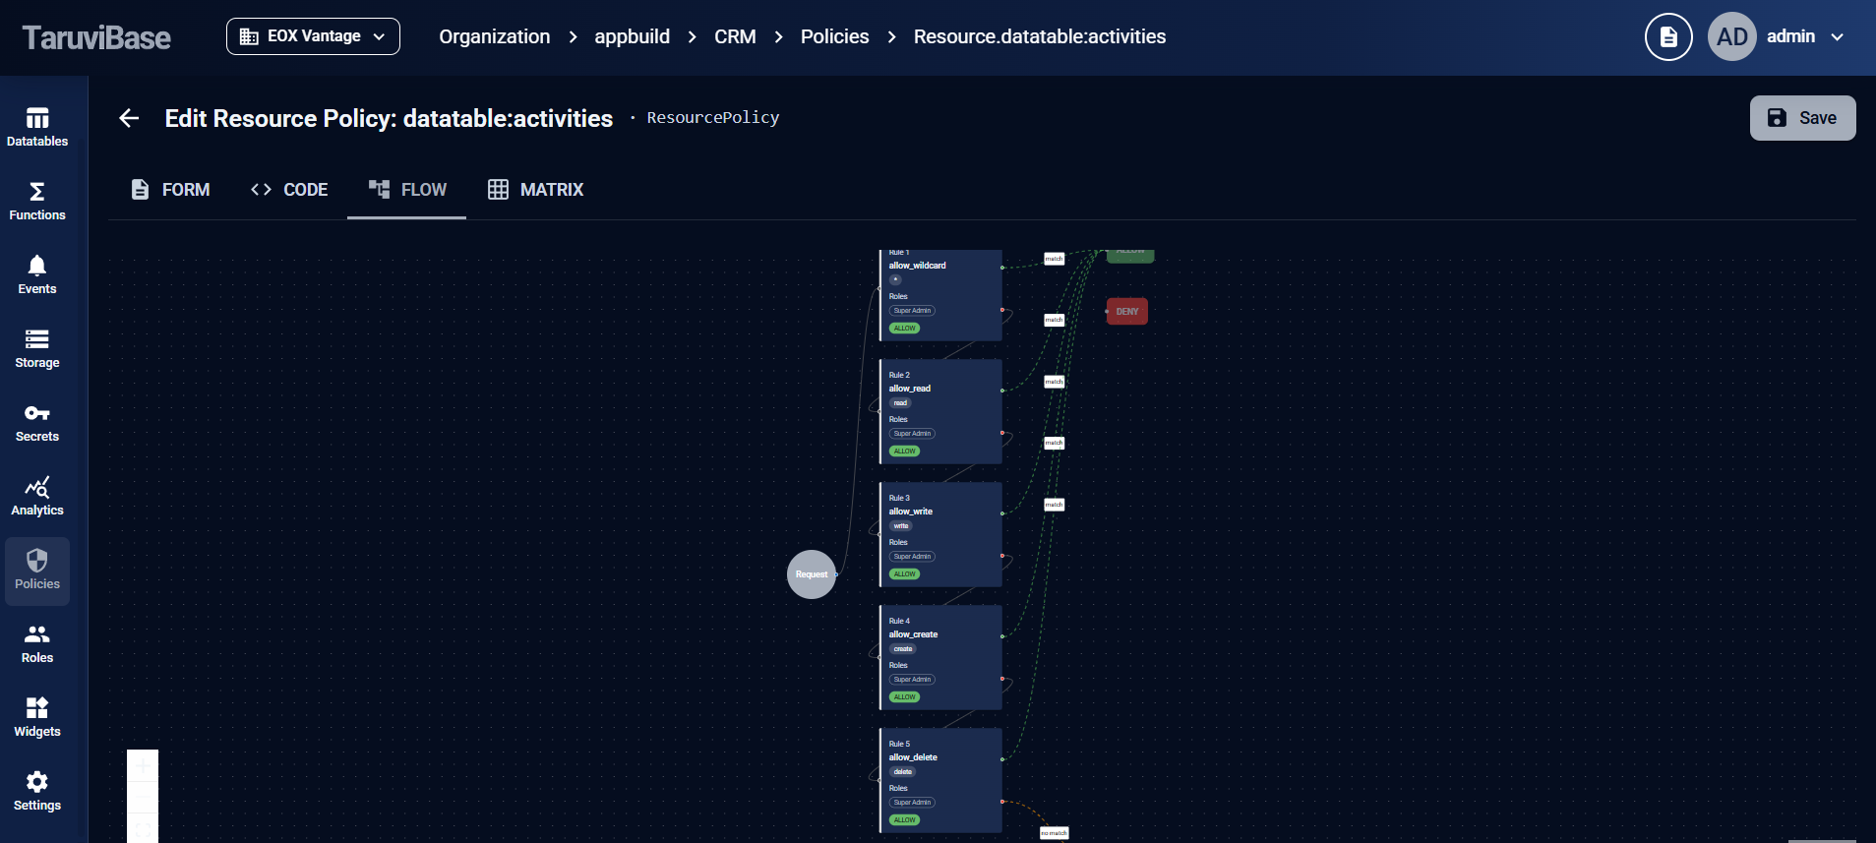The width and height of the screenshot is (1876, 843).
Task: Click the admin username text
Action: [x=1790, y=36]
